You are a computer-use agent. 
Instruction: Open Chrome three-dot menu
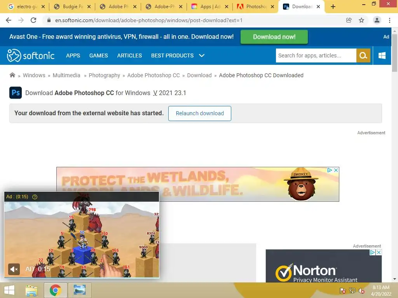[389, 20]
